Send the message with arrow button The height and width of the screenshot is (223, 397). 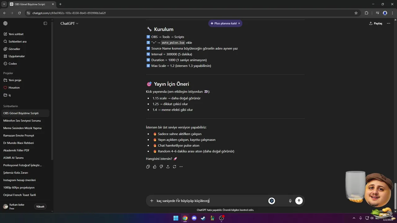point(299,201)
